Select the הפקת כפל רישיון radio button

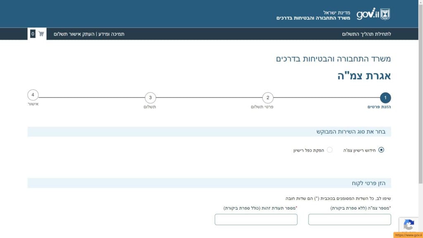pyautogui.click(x=330, y=150)
